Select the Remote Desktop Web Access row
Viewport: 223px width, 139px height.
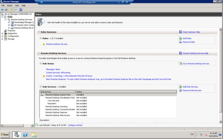click(x=108, y=115)
